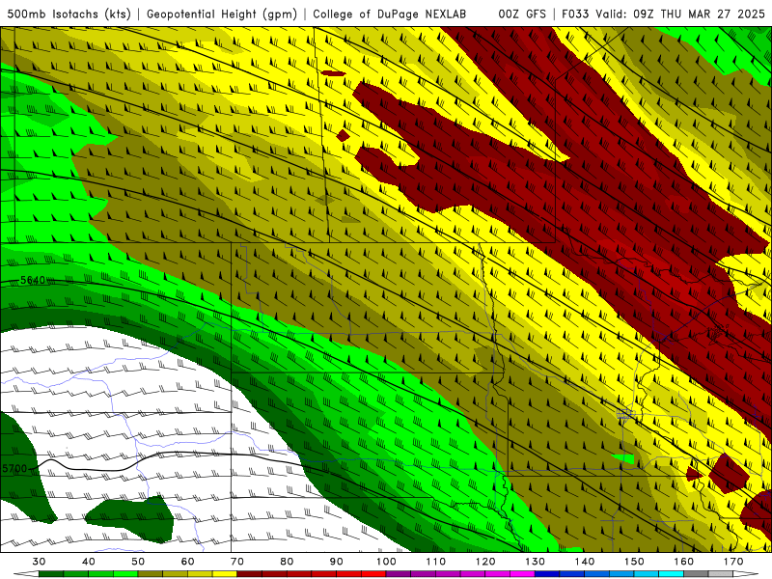The height and width of the screenshot is (579, 772).
Task: Click the 150 label on the color scale
Action: click(x=634, y=562)
